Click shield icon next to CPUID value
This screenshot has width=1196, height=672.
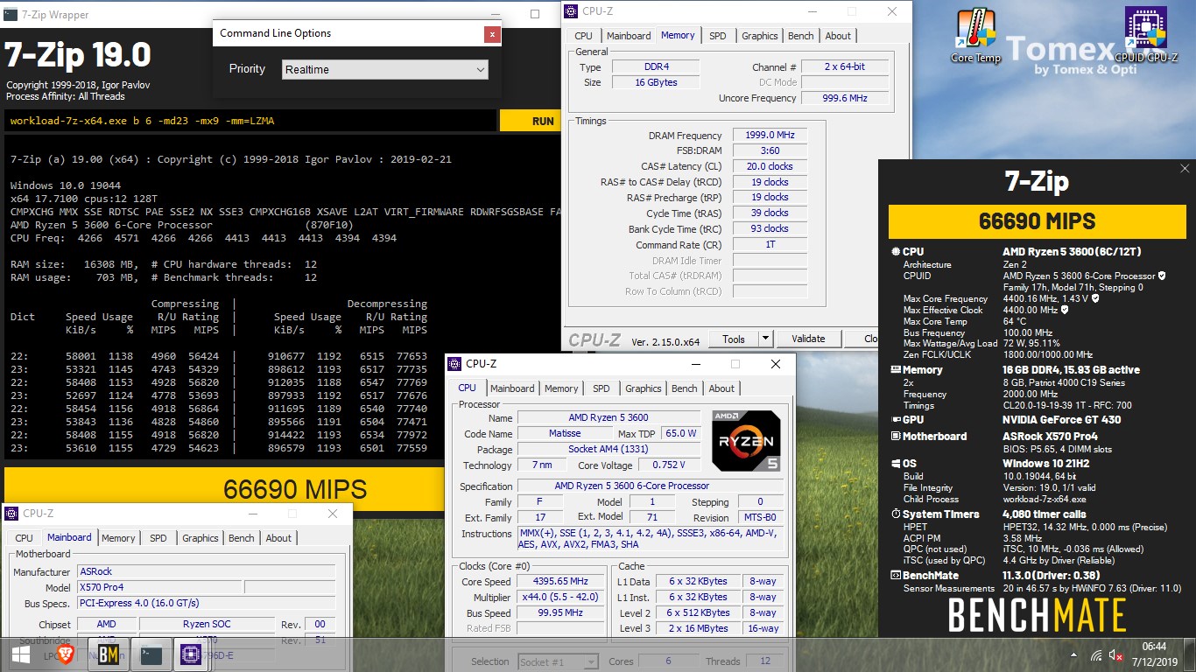pyautogui.click(x=1162, y=276)
